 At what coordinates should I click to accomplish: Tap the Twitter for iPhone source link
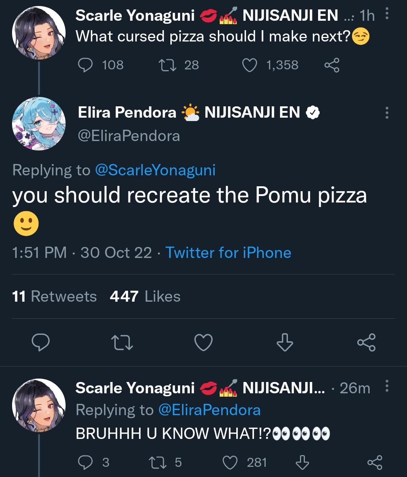[228, 253]
